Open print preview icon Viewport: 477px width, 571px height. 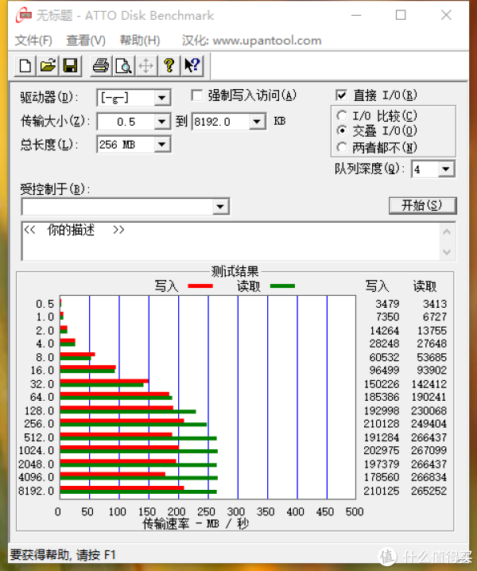[x=123, y=66]
